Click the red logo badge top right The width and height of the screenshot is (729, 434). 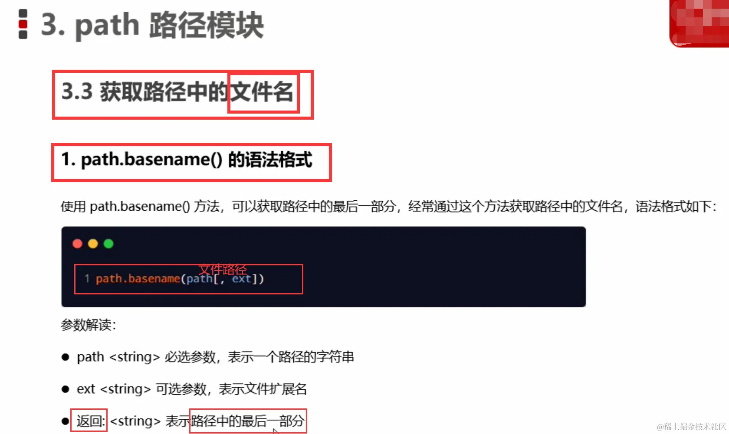699,23
